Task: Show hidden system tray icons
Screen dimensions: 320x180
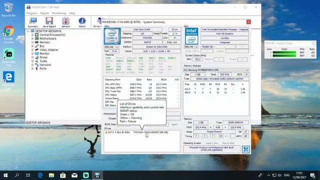Action: (x=268, y=175)
